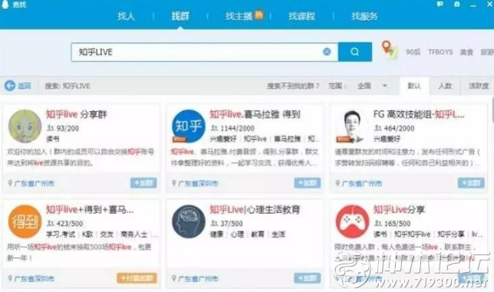Open the blue 知乎 group avatar
The image size is (494, 292).
coord(189,126)
